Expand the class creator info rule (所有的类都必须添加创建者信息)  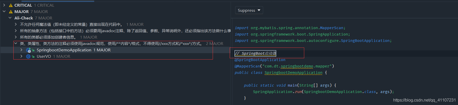[16, 37]
